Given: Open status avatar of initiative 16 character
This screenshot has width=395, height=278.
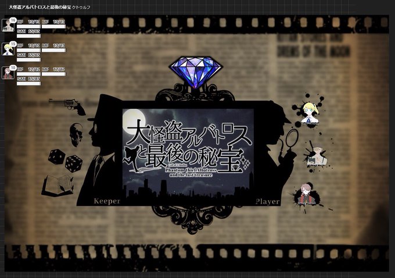Looking at the screenshot, I should pos(8,25).
